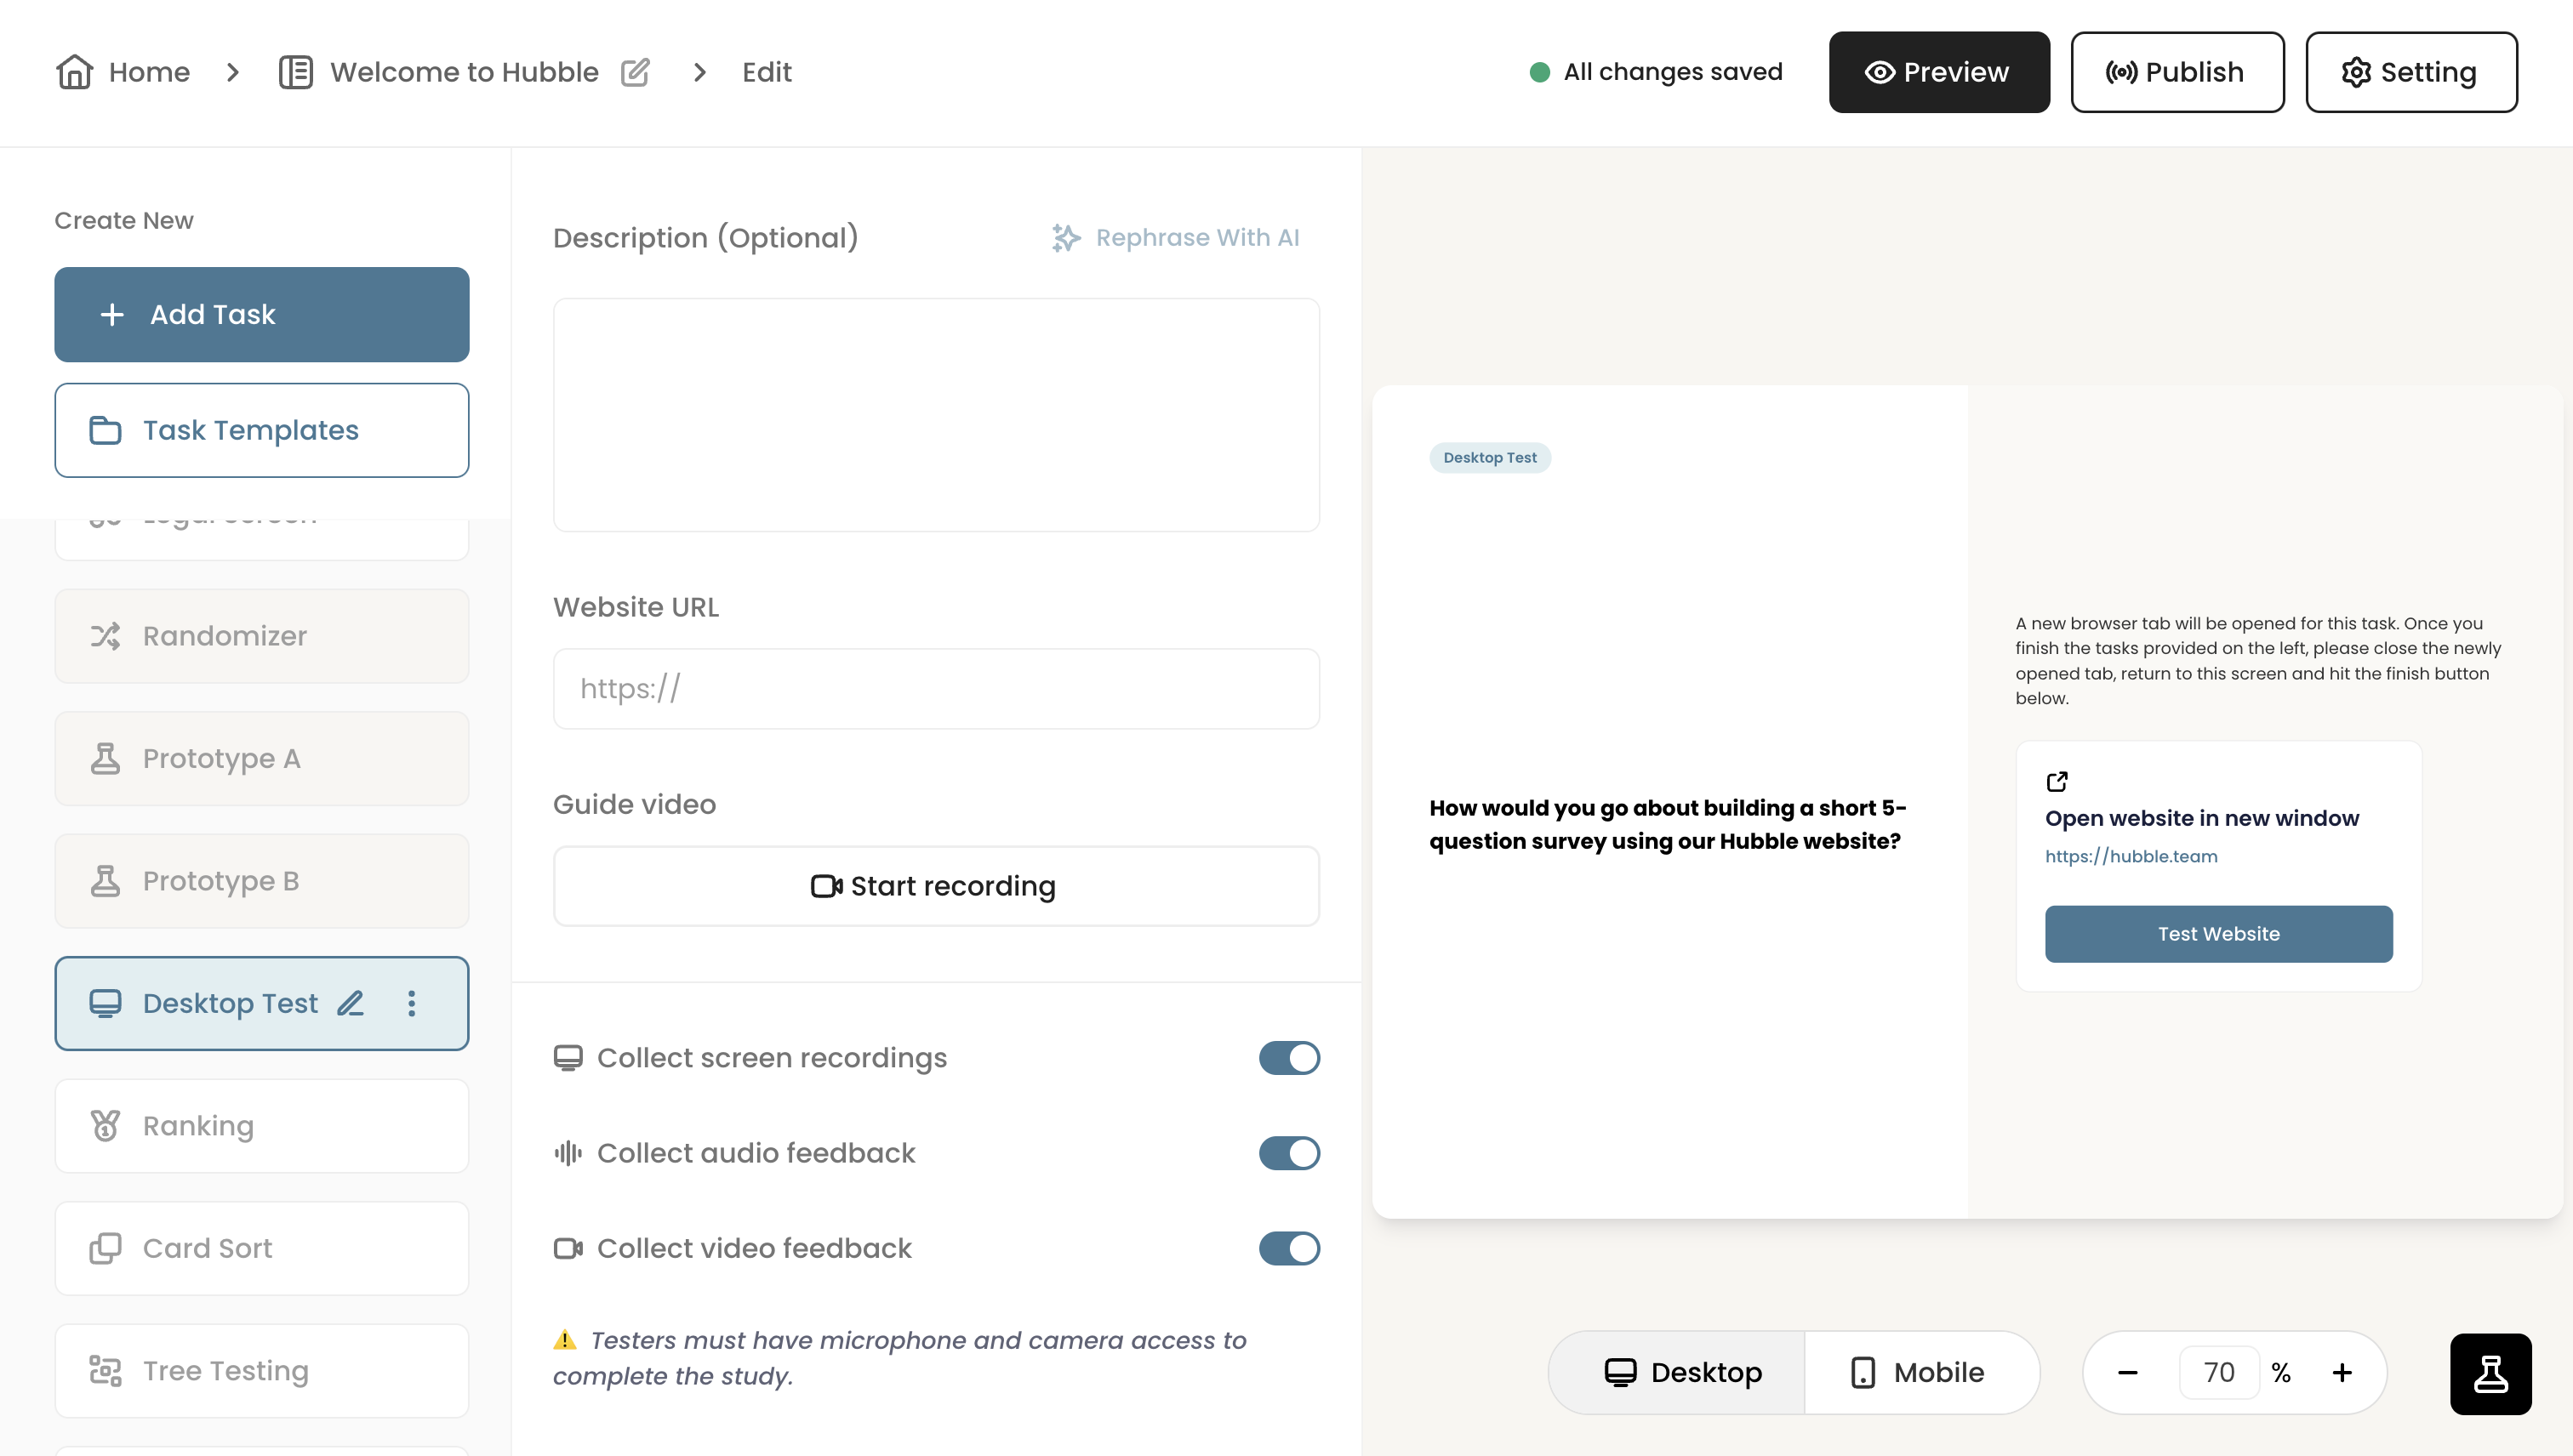Select the Desktop Test task
Image resolution: width=2573 pixels, height=1456 pixels.
click(262, 1003)
